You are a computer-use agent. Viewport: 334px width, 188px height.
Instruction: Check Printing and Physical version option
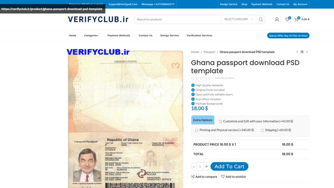point(197,130)
